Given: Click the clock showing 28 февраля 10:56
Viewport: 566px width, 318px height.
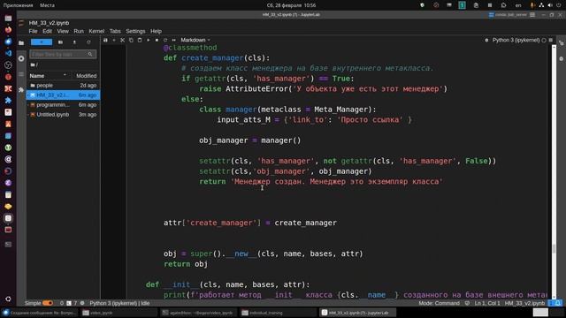Looking at the screenshot, I should pyautogui.click(x=291, y=5).
